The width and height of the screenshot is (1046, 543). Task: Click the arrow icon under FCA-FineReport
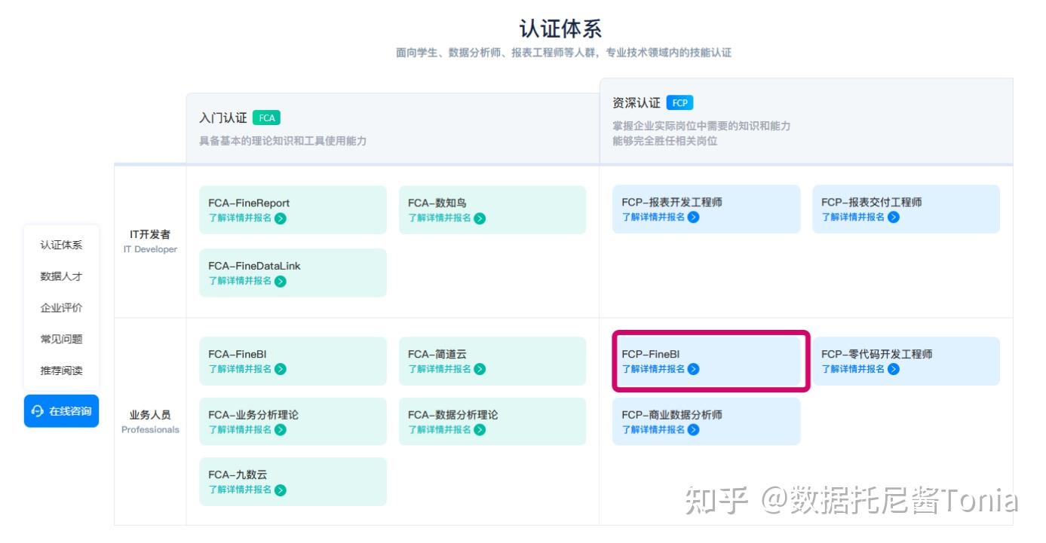[x=281, y=218]
